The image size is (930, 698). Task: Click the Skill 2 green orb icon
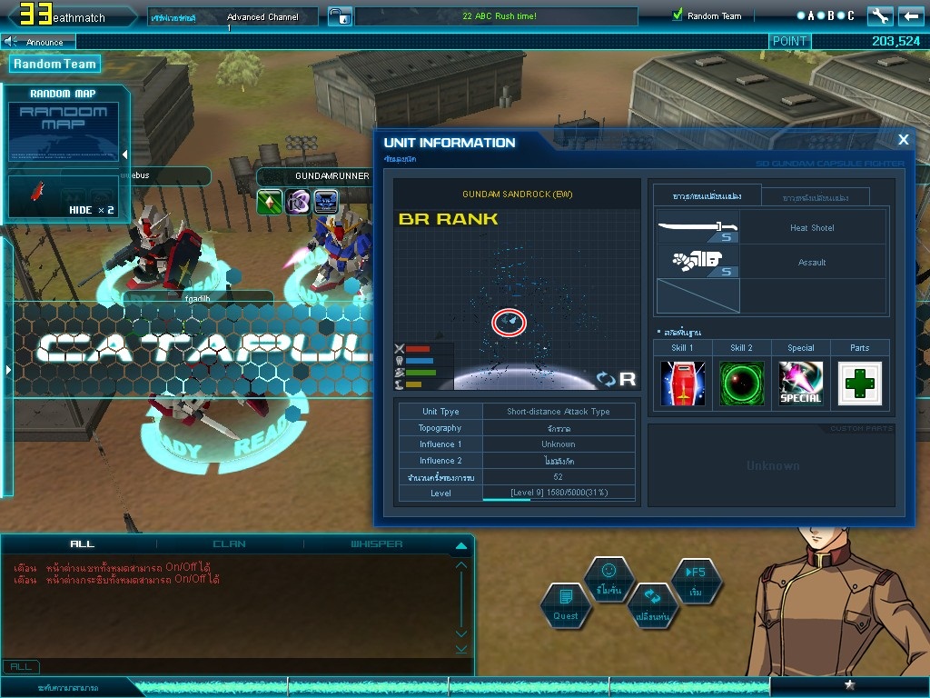[x=741, y=384]
